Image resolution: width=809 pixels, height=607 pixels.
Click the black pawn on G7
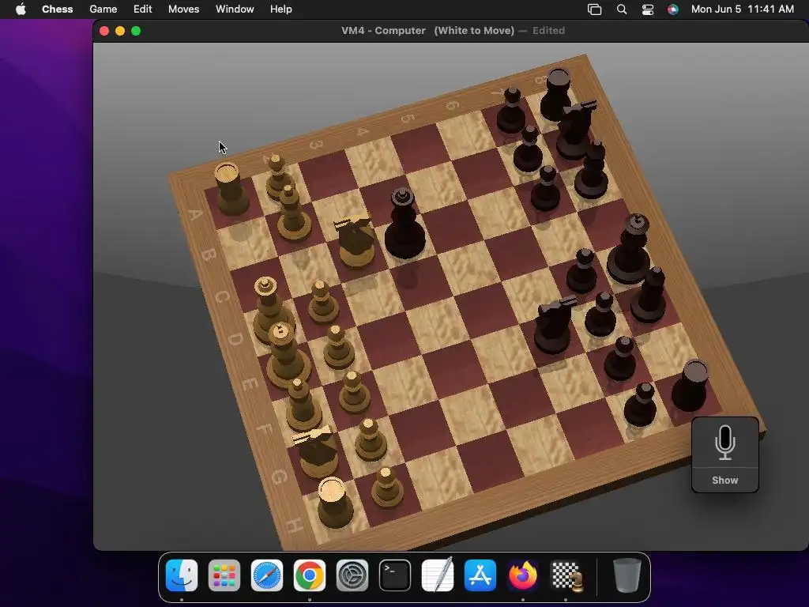(x=619, y=360)
